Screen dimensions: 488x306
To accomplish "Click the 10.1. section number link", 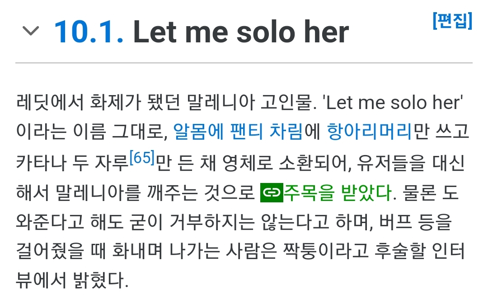I will 89,32.
